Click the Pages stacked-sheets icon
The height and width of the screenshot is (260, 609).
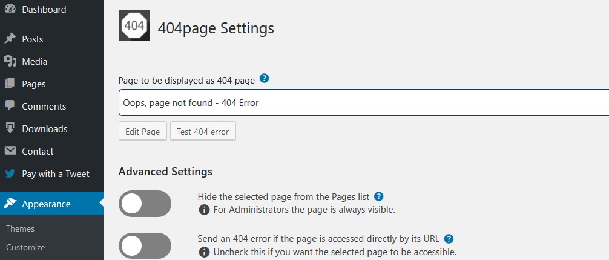[10, 84]
